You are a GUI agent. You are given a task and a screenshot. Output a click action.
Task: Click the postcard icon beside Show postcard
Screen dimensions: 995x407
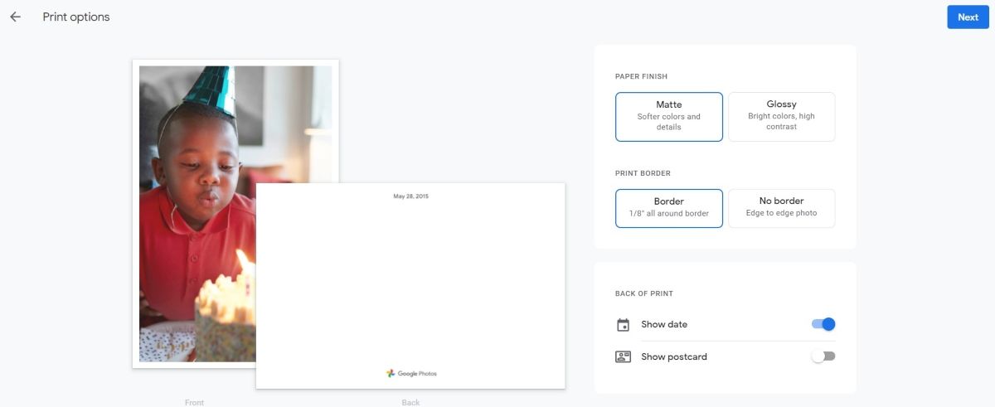coord(624,357)
